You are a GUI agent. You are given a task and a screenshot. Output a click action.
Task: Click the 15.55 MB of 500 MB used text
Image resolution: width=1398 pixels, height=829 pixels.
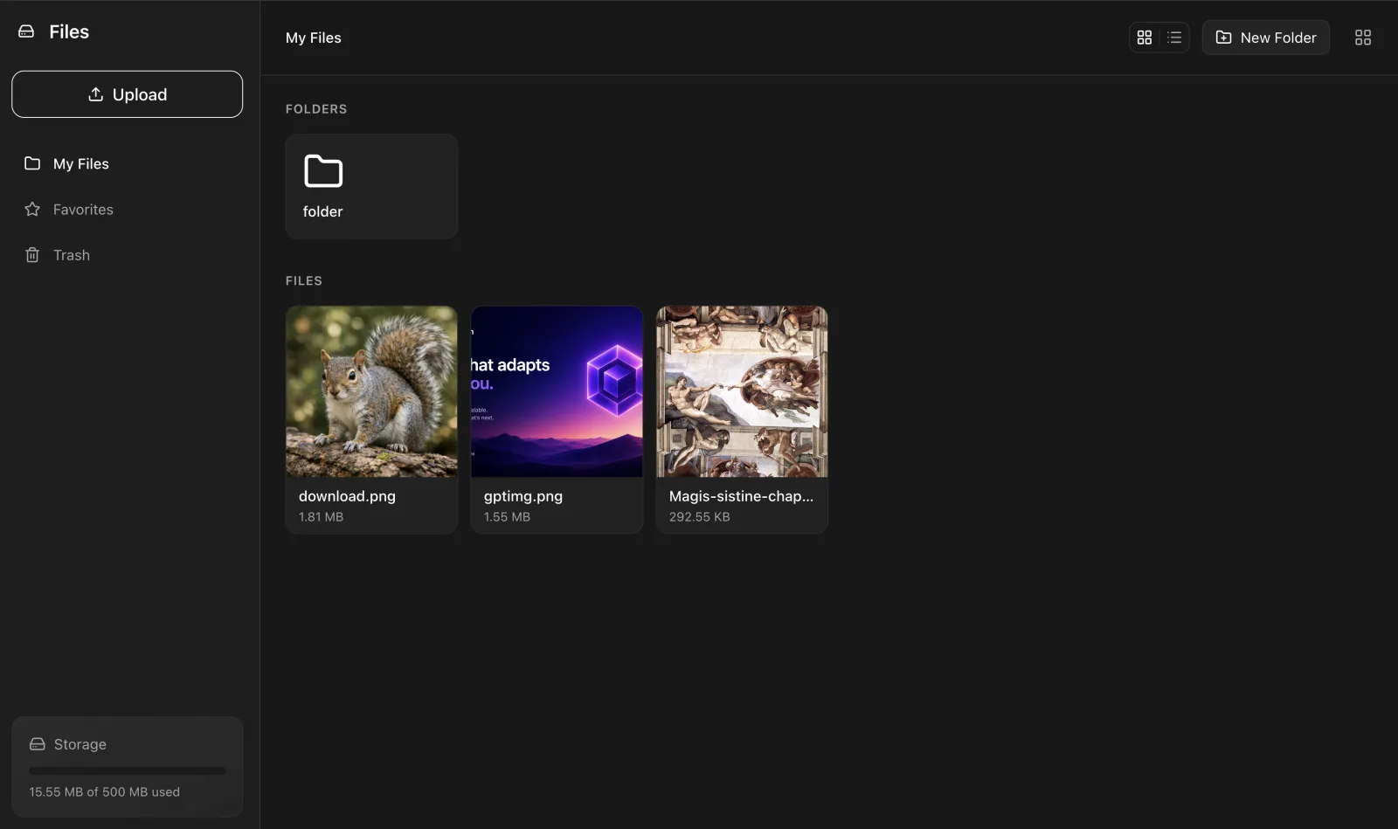pyautogui.click(x=105, y=792)
